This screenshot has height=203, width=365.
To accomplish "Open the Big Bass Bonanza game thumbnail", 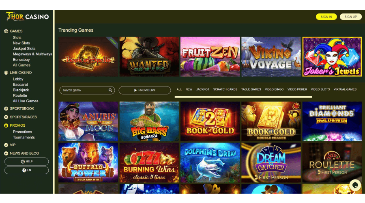I will pyautogui.click(x=149, y=121).
